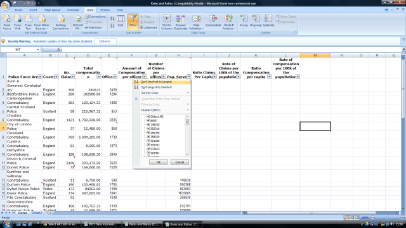406x228 pixels.
Task: Click Options in Security Warning bar
Action: (x=105, y=41)
